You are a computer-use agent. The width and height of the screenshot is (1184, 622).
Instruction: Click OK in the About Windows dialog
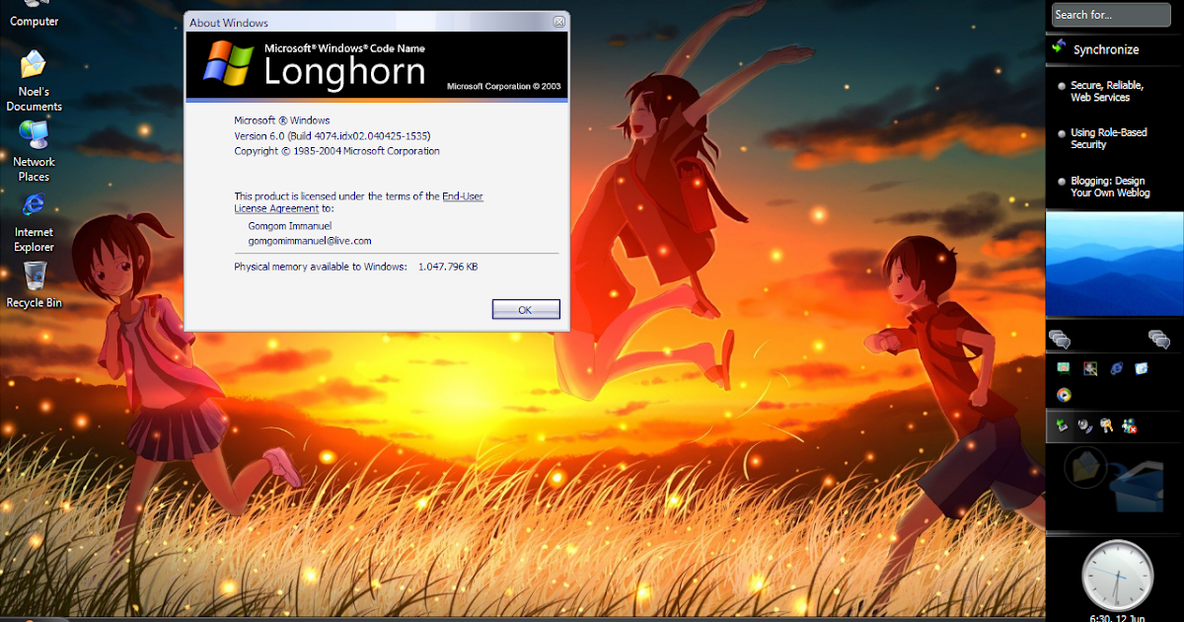point(525,309)
